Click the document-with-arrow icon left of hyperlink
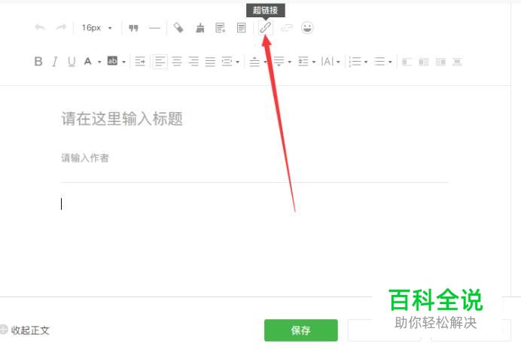 [221, 28]
